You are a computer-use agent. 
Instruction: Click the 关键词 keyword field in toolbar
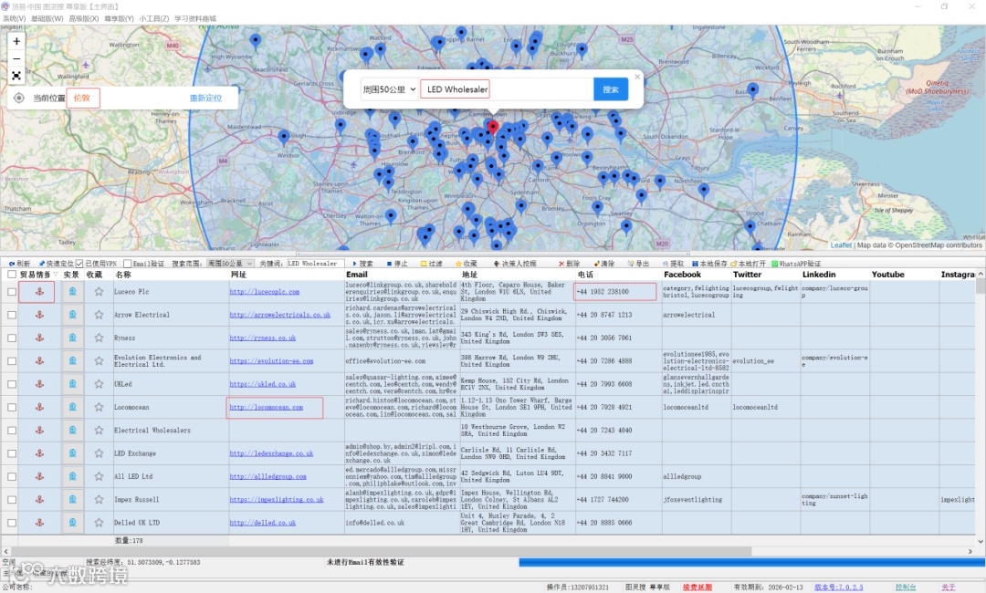pyautogui.click(x=316, y=264)
